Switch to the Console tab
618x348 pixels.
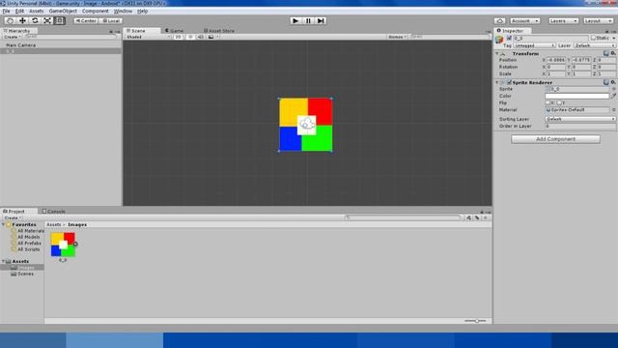point(54,211)
